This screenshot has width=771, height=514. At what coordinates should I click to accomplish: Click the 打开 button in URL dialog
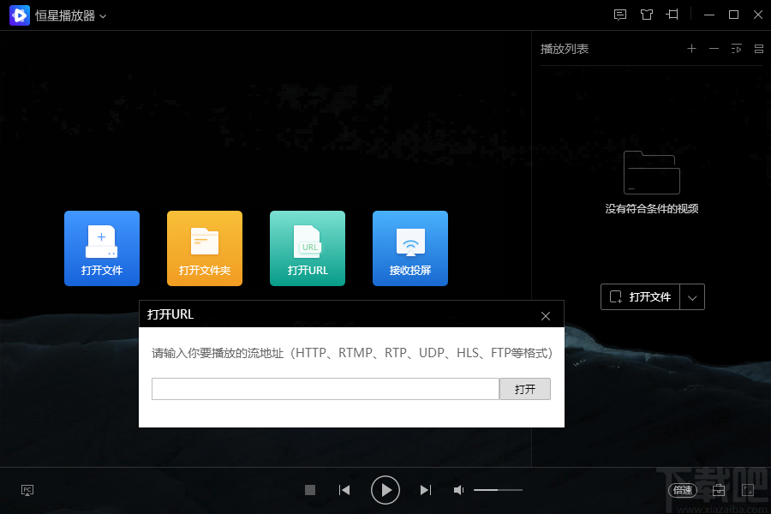525,389
